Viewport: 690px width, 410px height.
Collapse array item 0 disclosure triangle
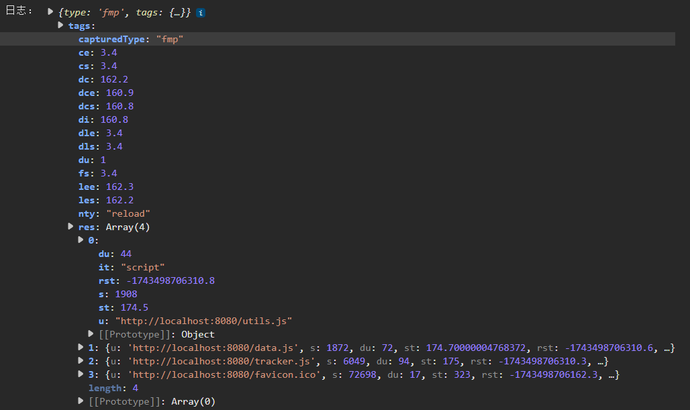[81, 240]
